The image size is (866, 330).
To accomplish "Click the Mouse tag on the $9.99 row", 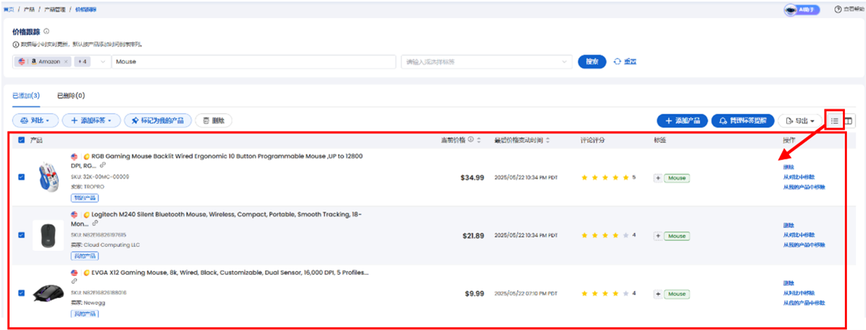I will (x=677, y=294).
